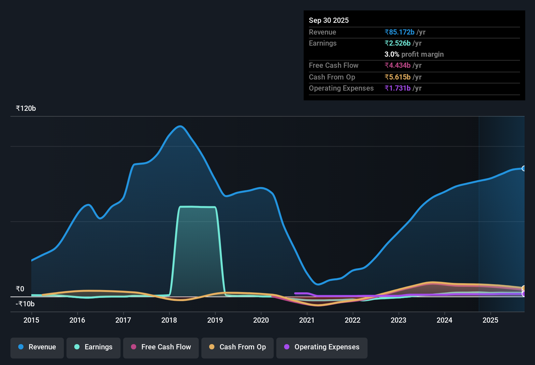This screenshot has width=535, height=365.
Task: Click the blue Revenue dot in the legend
Action: [21, 347]
